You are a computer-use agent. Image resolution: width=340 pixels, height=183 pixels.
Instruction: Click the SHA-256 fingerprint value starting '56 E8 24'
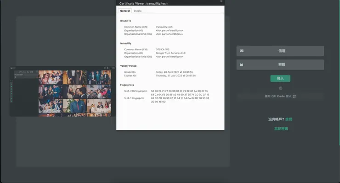[x=180, y=93]
